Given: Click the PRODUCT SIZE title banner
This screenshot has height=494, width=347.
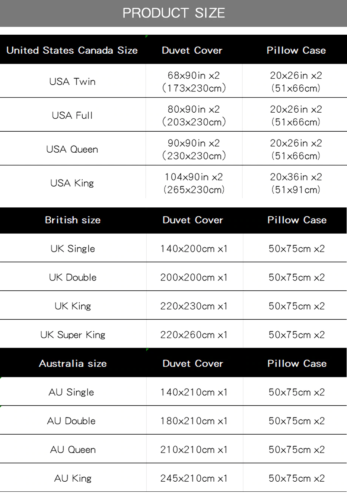Looking at the screenshot, I should click(x=173, y=13).
